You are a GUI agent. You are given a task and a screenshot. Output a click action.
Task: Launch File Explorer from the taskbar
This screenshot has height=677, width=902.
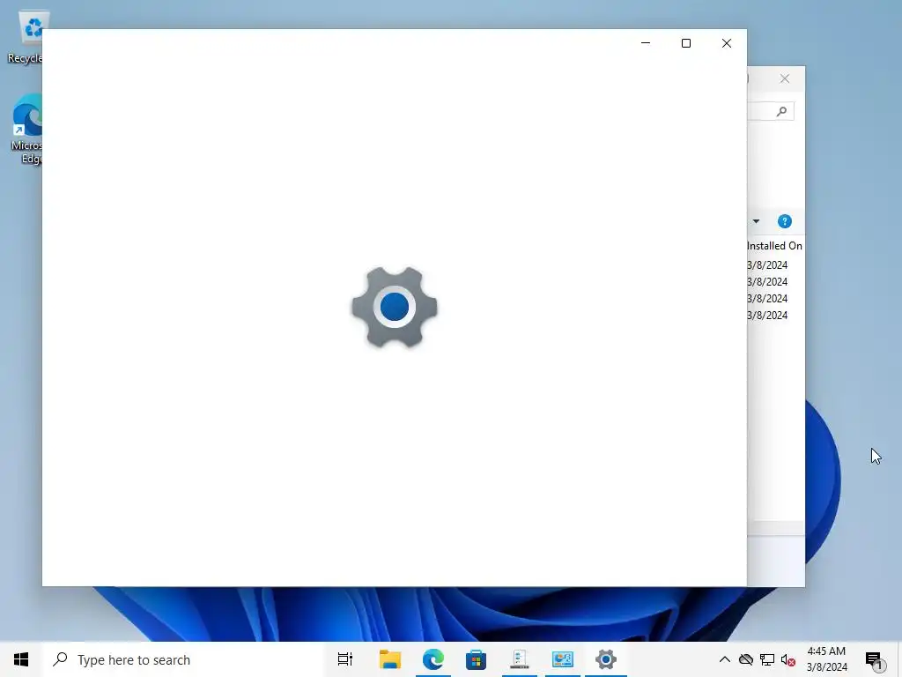click(x=390, y=659)
